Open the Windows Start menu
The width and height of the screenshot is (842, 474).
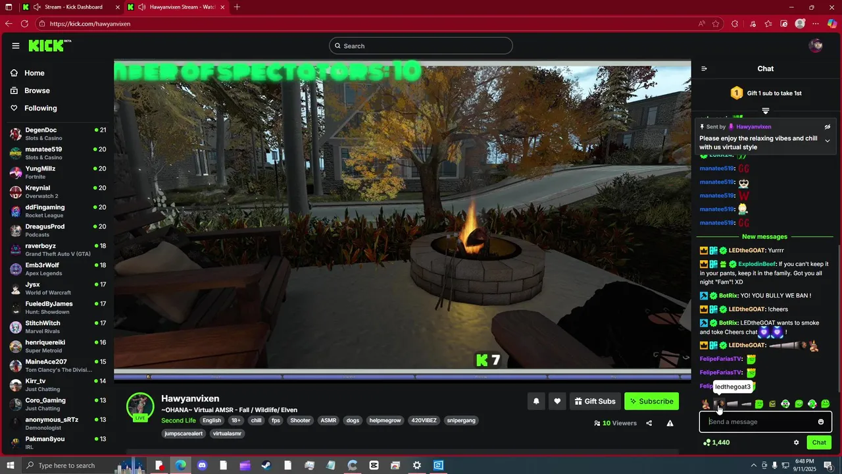(x=9, y=465)
